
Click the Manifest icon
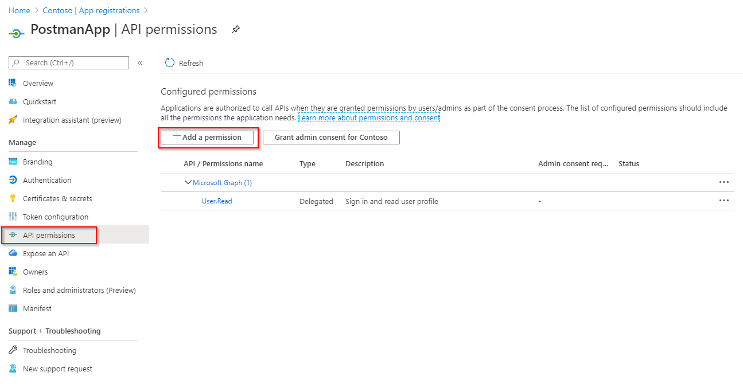(13, 308)
